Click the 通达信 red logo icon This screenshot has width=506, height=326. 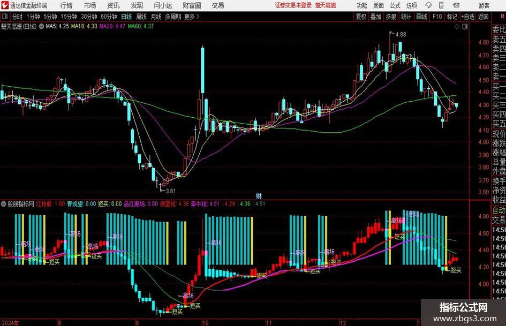5,5
